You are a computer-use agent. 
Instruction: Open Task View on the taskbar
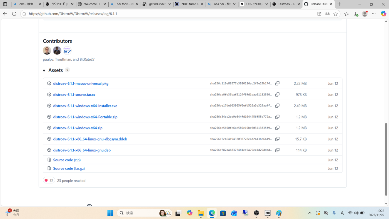click(178, 213)
